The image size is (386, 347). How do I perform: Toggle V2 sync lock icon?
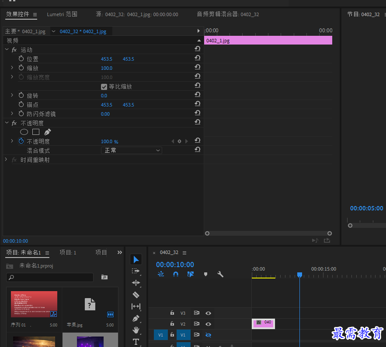[x=196, y=324]
